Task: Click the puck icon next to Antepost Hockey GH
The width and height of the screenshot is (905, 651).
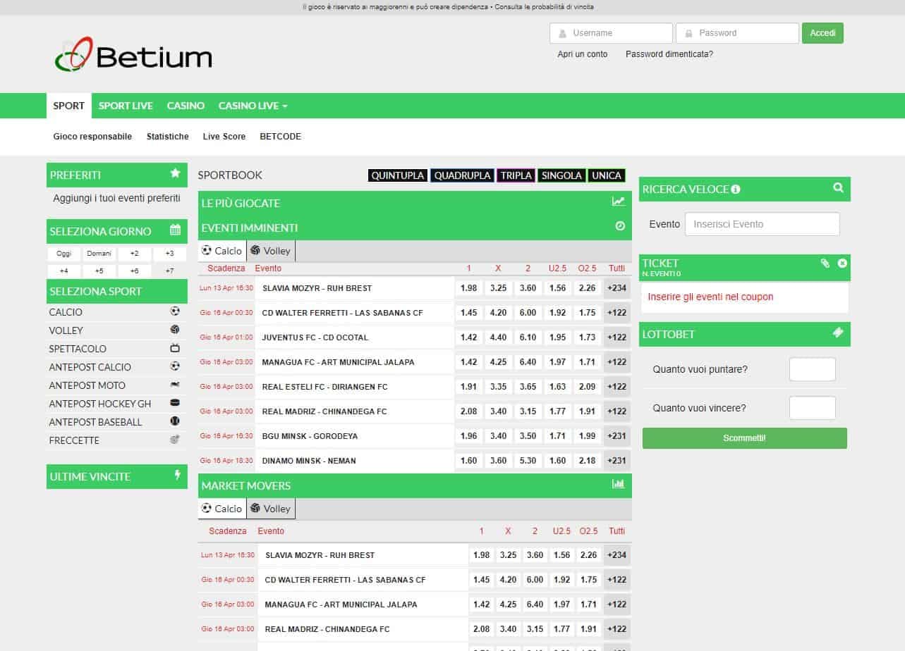Action: pos(175,403)
